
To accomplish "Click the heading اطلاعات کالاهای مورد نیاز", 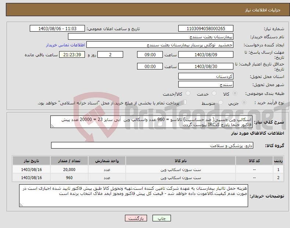I will 257,133.
